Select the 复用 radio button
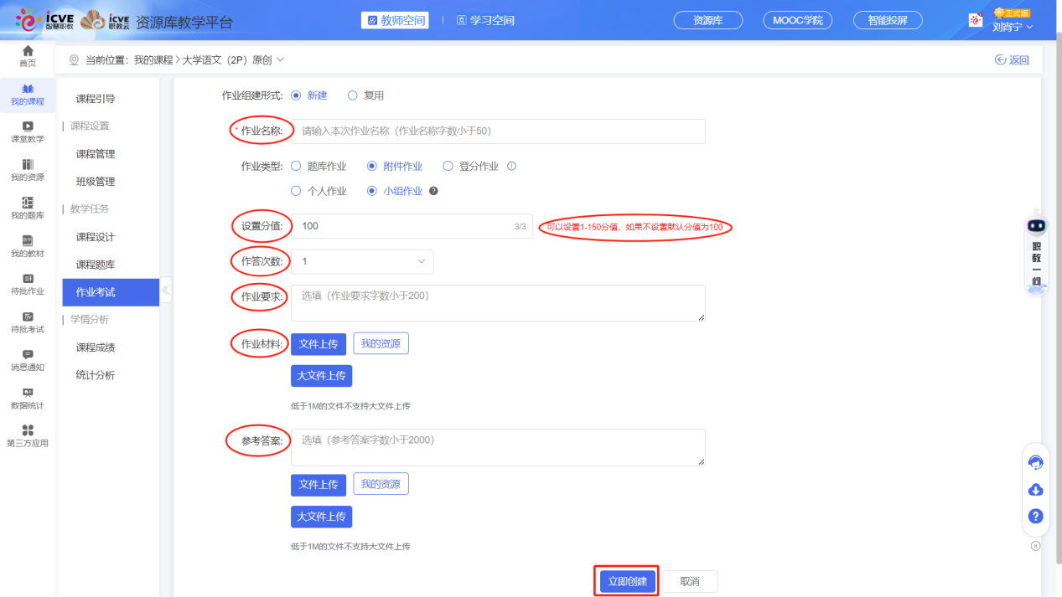This screenshot has height=597, width=1062. pos(353,95)
